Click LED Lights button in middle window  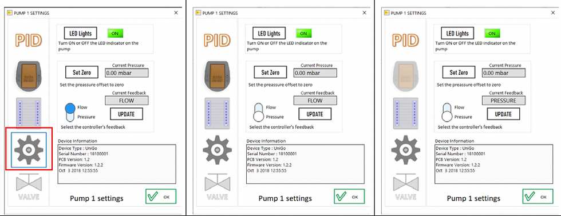269,34
